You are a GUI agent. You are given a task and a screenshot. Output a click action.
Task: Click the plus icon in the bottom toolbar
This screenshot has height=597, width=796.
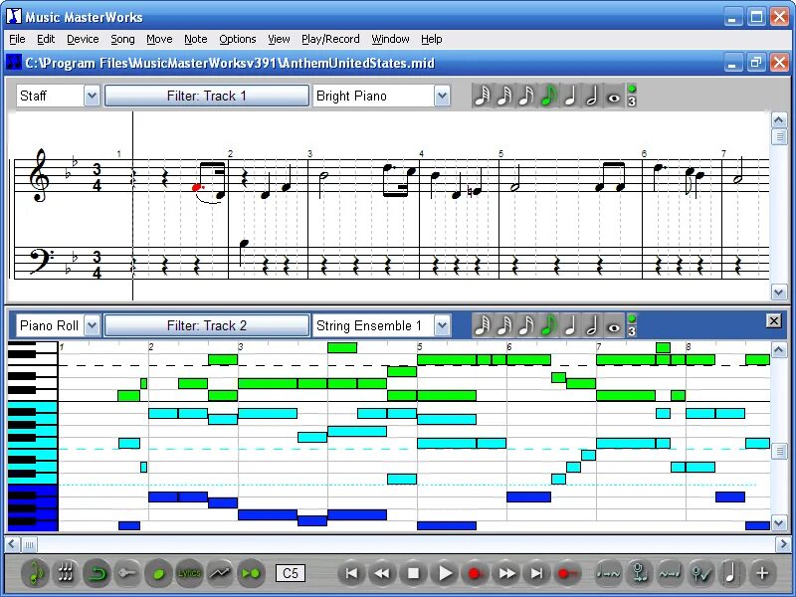761,574
